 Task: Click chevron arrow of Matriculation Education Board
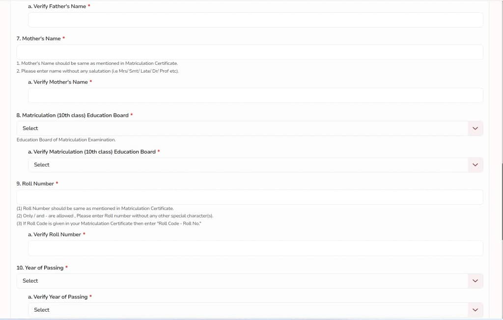coord(475,129)
